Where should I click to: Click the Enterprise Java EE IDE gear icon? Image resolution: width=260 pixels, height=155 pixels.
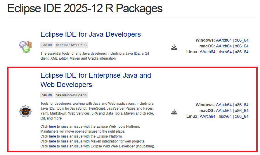tap(25, 111)
